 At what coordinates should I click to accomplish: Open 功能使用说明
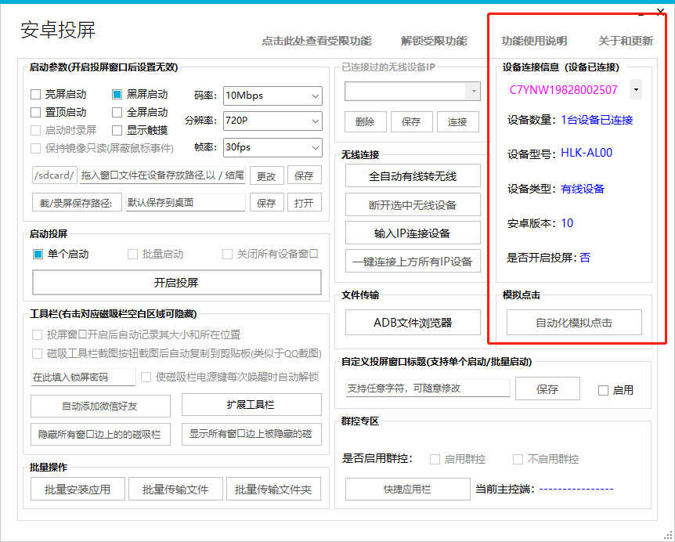pyautogui.click(x=534, y=41)
